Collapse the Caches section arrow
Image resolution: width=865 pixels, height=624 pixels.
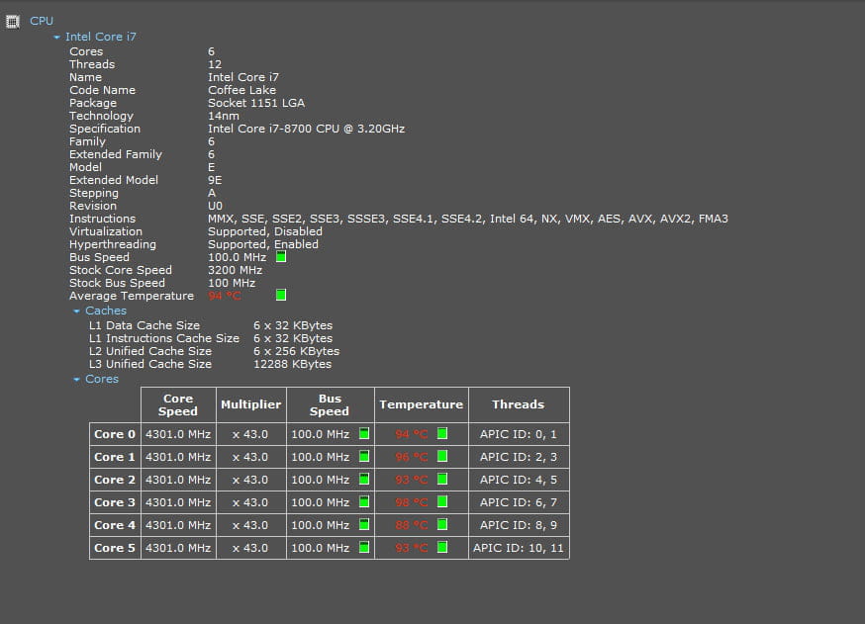point(76,311)
